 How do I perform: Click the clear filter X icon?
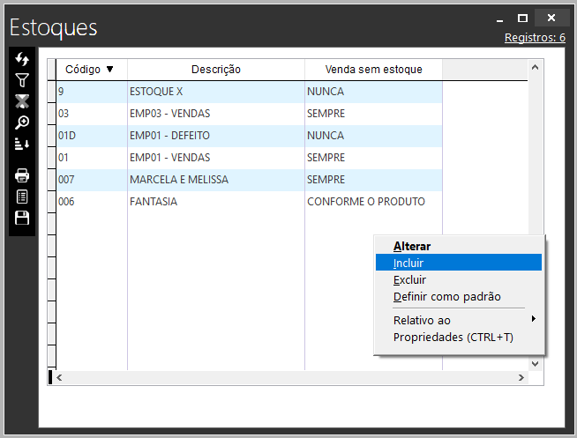(x=22, y=100)
